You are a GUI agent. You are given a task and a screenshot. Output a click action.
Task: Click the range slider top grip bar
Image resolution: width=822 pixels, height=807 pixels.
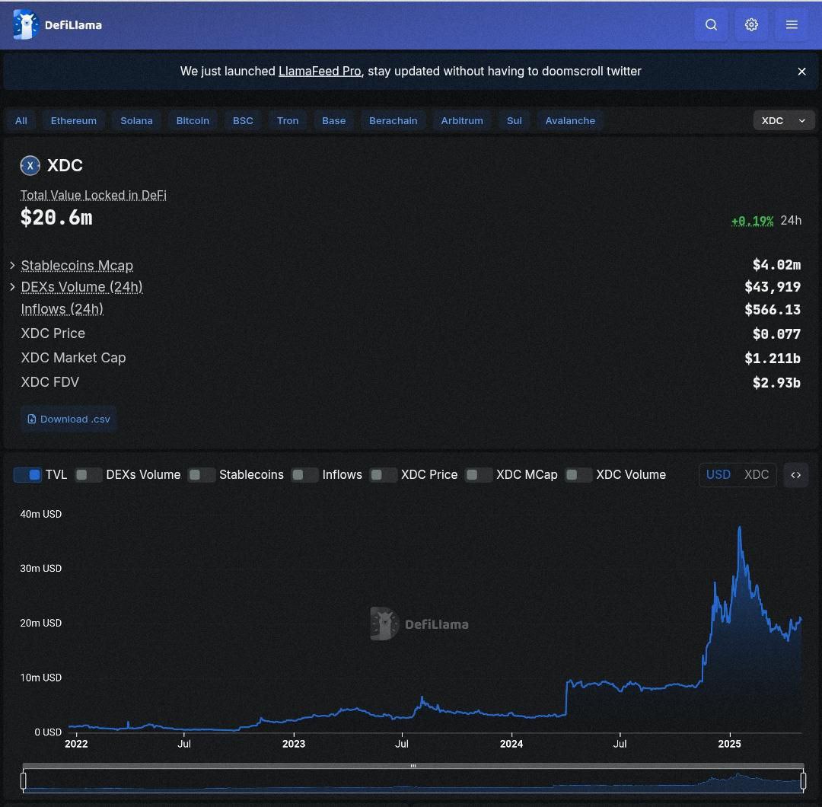coord(413,766)
